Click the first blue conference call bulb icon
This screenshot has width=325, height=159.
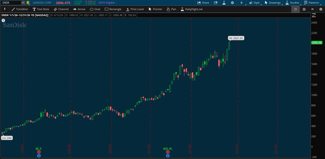click(39, 156)
